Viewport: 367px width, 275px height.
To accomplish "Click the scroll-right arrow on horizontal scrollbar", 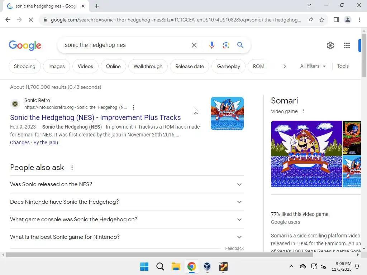I will (358, 255).
